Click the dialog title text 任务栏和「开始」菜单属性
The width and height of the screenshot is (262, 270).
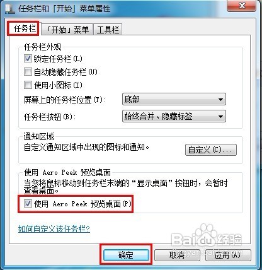(x=64, y=9)
